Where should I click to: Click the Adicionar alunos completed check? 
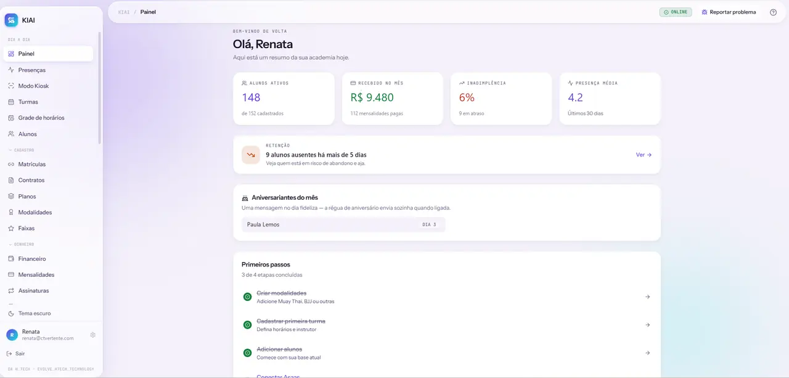pyautogui.click(x=247, y=353)
